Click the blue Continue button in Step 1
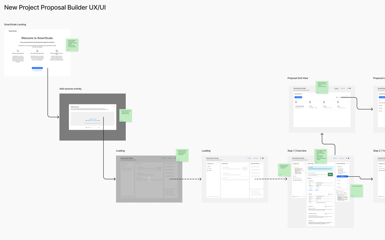The height and width of the screenshot is (240, 385). click(x=342, y=176)
